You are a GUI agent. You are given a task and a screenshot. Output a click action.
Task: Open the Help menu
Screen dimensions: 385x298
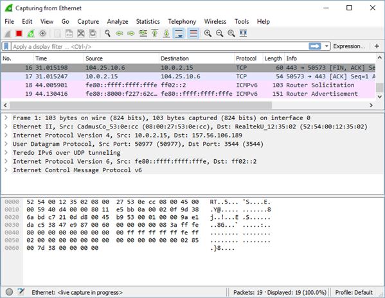(264, 22)
